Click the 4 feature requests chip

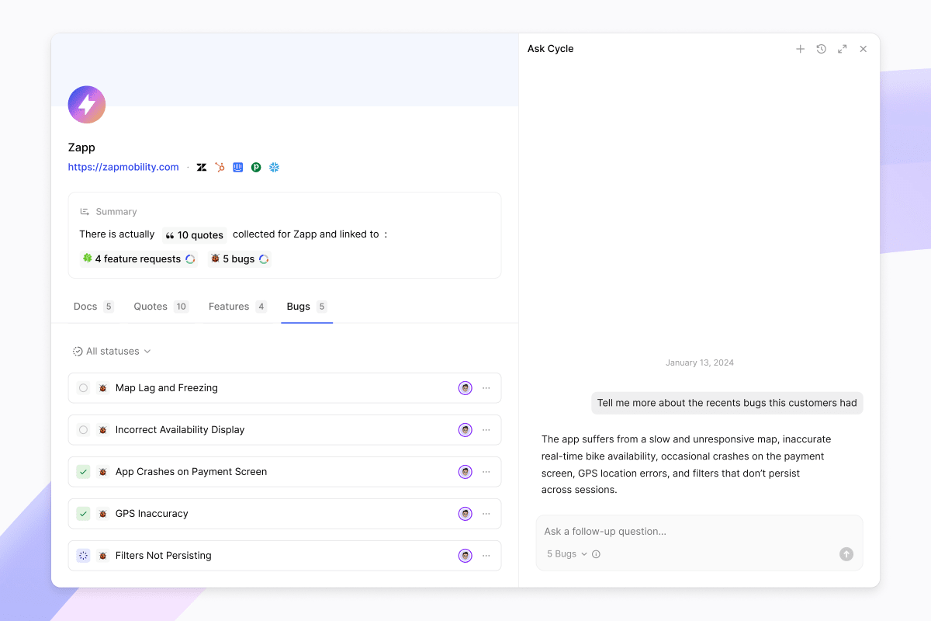tap(138, 259)
